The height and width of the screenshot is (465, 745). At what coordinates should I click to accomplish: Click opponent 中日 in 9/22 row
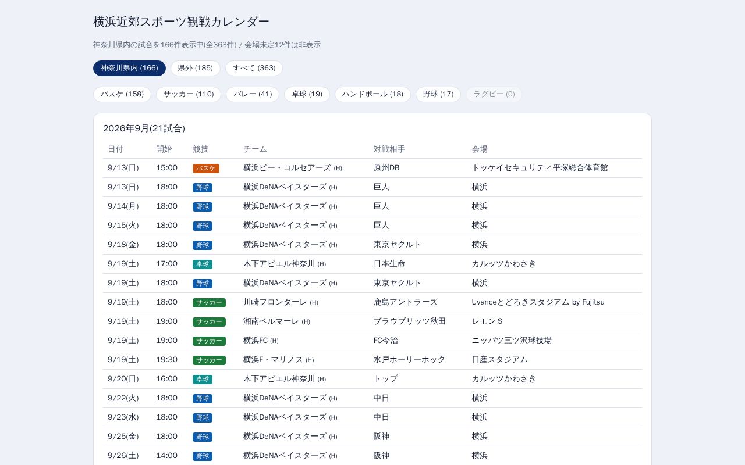coord(381,398)
